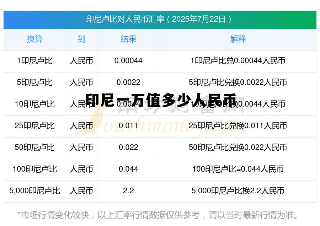This screenshot has height=226, width=320.
Task: Click the table title 印尼卢比对人民币汇率
Action: [x=159, y=20]
